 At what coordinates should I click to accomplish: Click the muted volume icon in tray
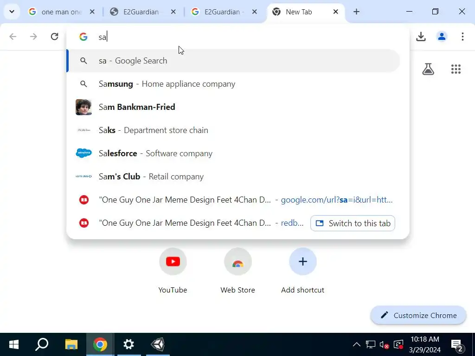point(384,344)
